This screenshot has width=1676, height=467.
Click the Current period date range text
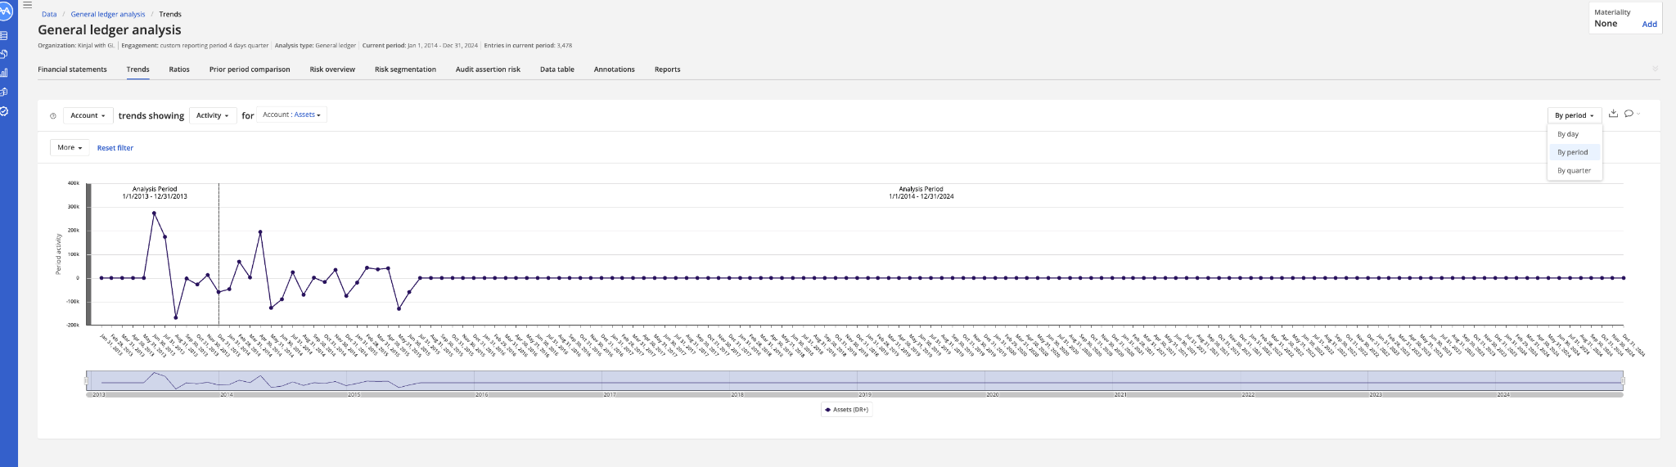click(420, 46)
